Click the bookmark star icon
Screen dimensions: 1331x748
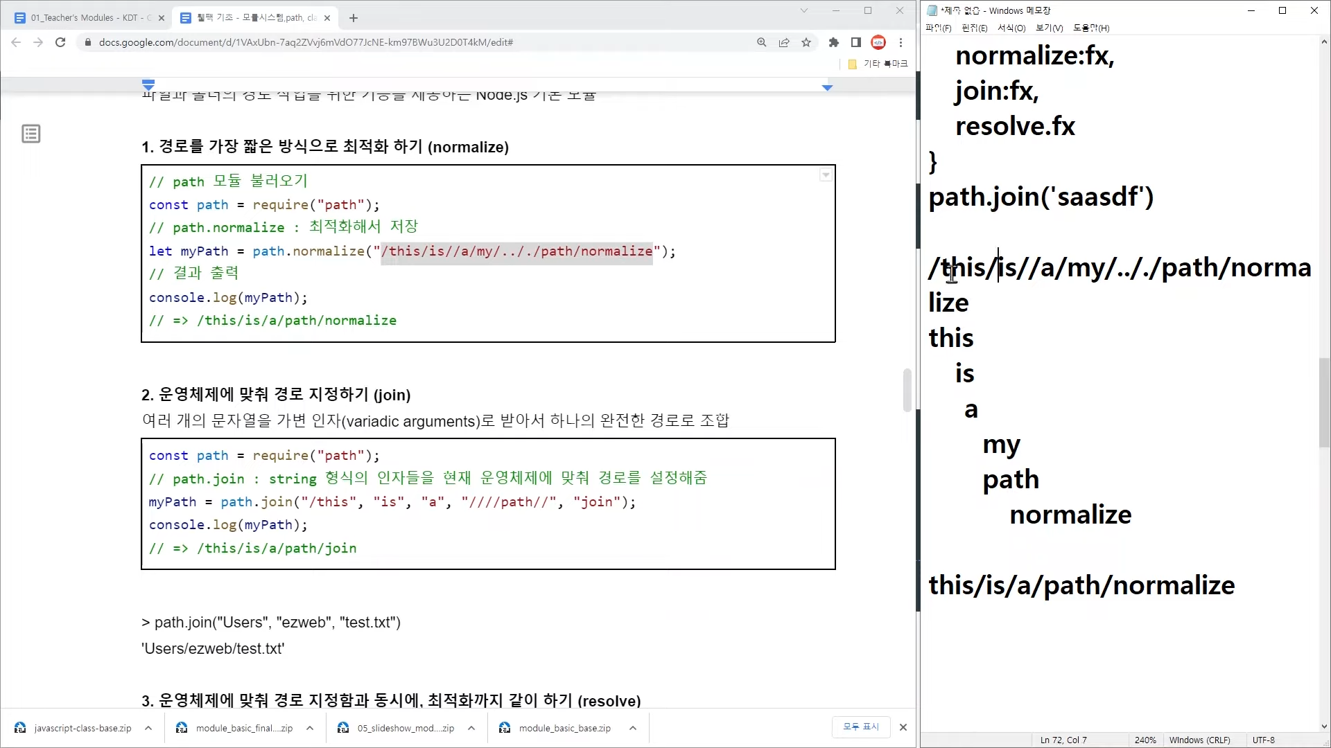[806, 42]
